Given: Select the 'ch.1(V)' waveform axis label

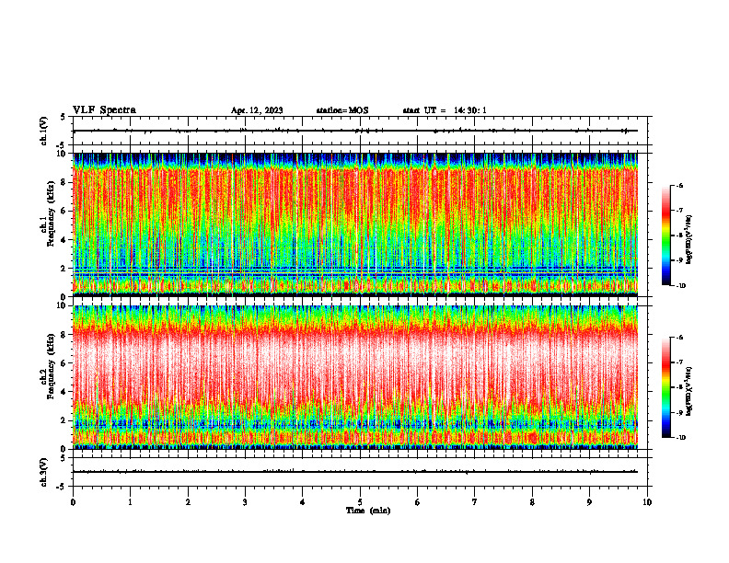Looking at the screenshot, I should pos(43,131).
